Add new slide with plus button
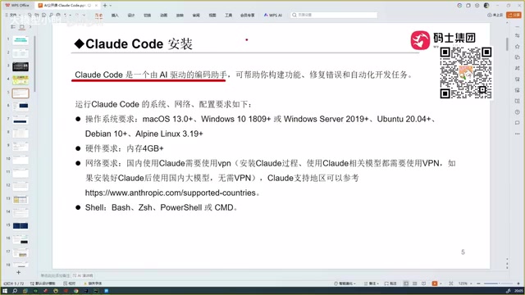This screenshot has height=295, width=525. 18,273
